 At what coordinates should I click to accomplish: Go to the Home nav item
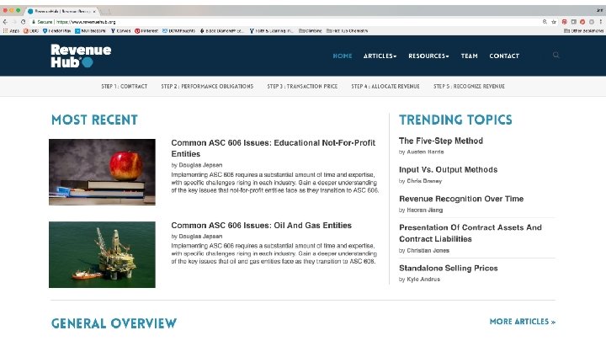(343, 56)
